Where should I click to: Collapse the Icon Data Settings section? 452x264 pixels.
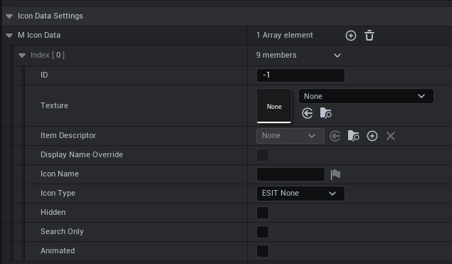(x=9, y=16)
